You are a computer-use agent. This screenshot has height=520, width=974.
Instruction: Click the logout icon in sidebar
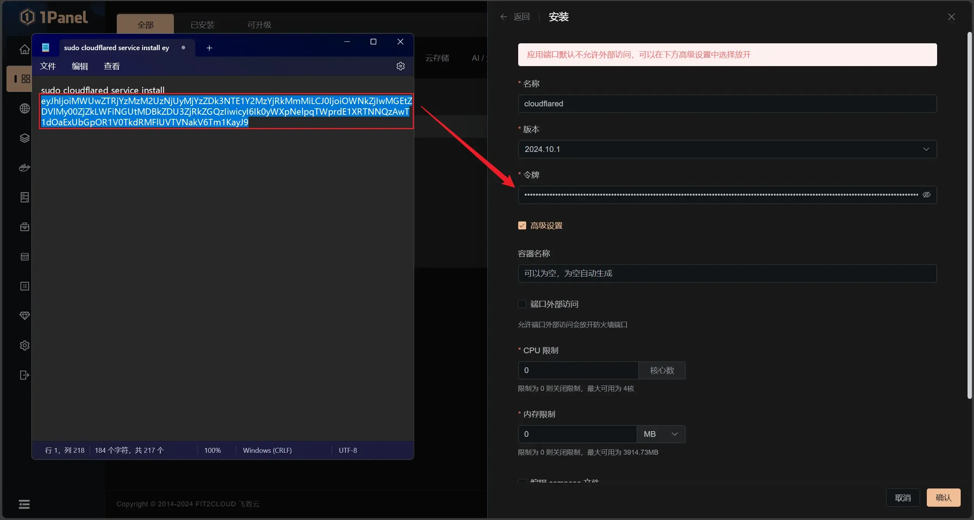(25, 375)
